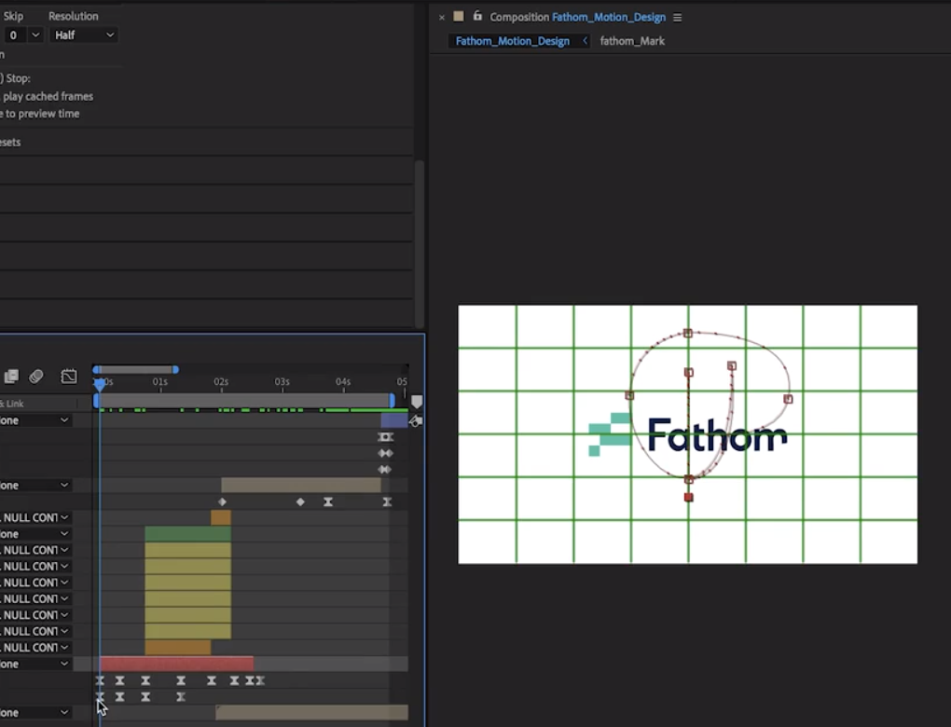This screenshot has height=727, width=951.
Task: Click the 01s mark on the time ruler
Action: [x=160, y=382]
